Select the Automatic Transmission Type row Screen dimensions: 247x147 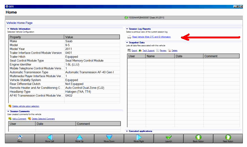pos(64,72)
